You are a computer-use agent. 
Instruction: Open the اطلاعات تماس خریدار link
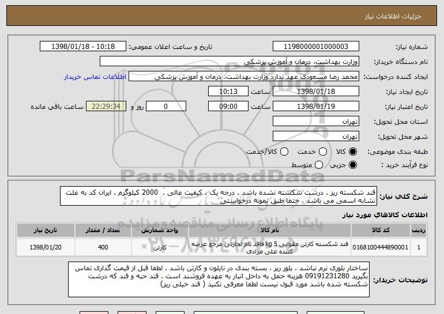(95, 77)
